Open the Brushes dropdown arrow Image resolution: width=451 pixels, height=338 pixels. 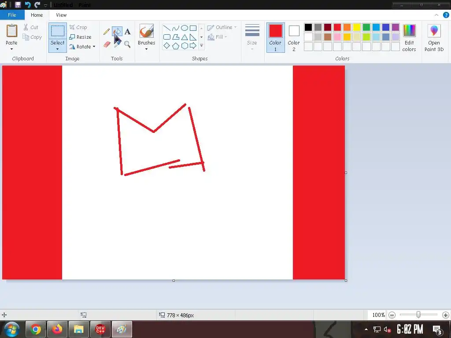click(x=146, y=49)
